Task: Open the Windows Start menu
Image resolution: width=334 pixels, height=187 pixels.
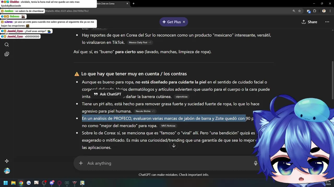Action: (5, 183)
